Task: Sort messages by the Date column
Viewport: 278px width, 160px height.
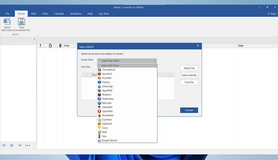Action: [241, 46]
